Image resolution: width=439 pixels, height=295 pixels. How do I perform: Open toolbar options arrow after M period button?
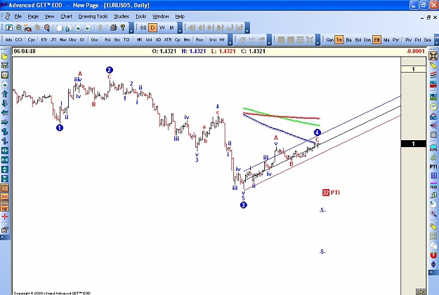(180, 28)
